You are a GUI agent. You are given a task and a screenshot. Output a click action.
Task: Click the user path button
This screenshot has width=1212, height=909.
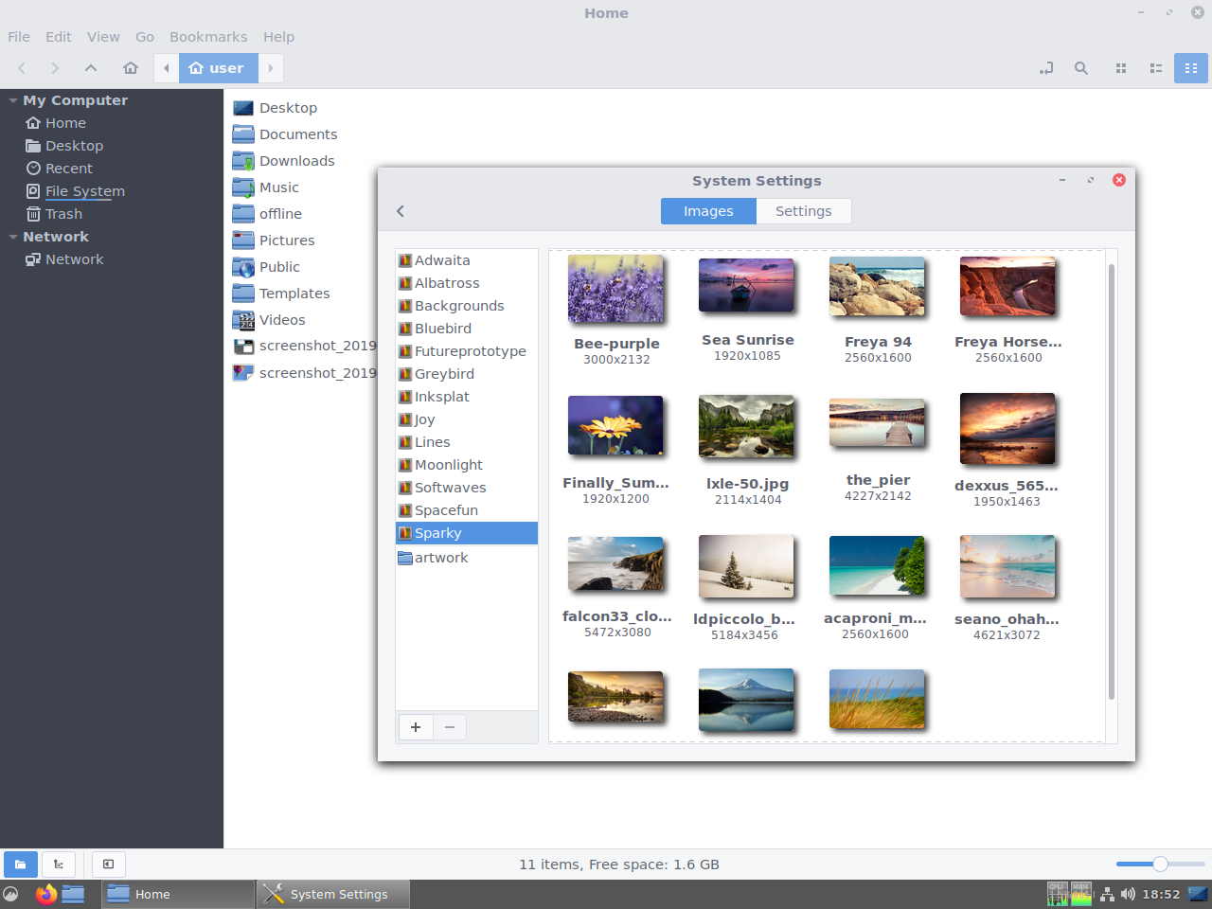[x=219, y=68]
